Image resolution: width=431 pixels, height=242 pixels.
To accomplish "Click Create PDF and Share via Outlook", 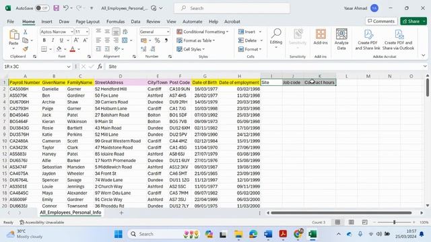I will point(398,40).
